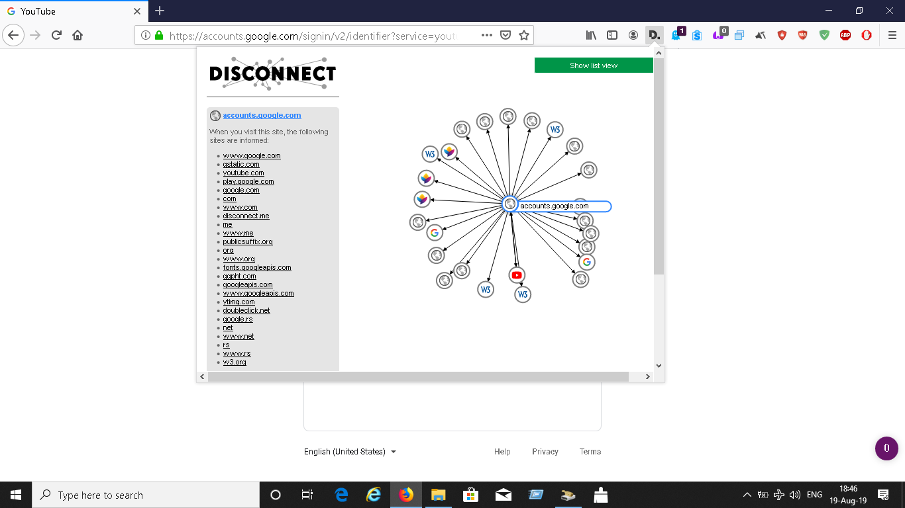This screenshot has width=905, height=508.
Task: Go to the Firefox home page
Action: tap(78, 35)
